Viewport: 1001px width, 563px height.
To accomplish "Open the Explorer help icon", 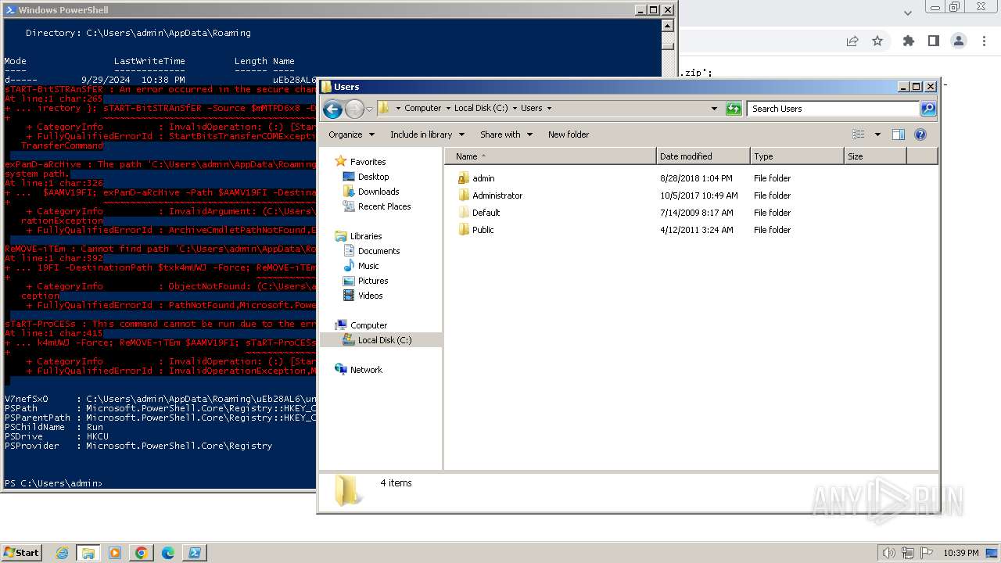I will click(920, 134).
